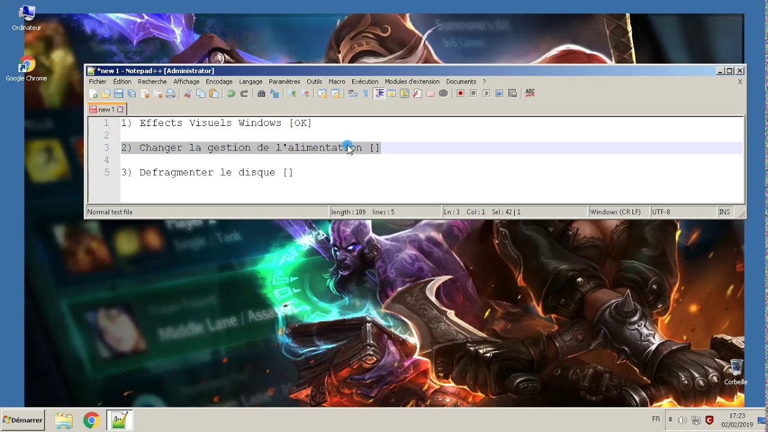The image size is (768, 432).
Task: Click the Print toolbar icon
Action: (x=170, y=94)
